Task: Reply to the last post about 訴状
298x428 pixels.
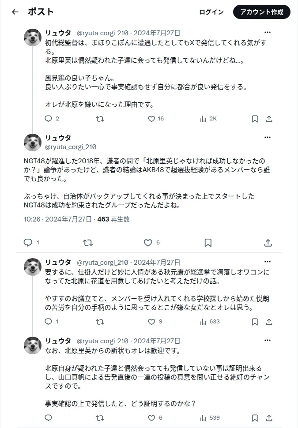Action: pos(49,418)
